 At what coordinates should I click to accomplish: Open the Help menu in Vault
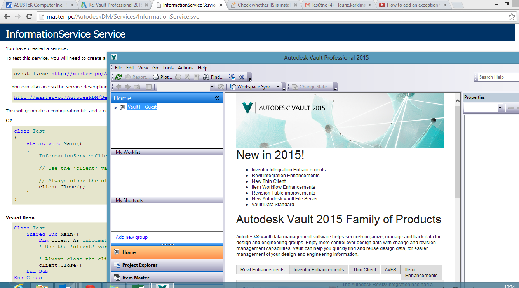[202, 67]
